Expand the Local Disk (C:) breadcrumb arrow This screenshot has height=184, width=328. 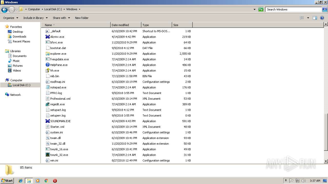pos(64,9)
